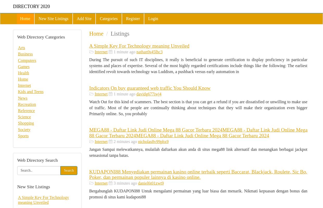Select the folder icon on the MEGA88 listing
The width and height of the screenshot is (323, 208).
tap(92, 141)
